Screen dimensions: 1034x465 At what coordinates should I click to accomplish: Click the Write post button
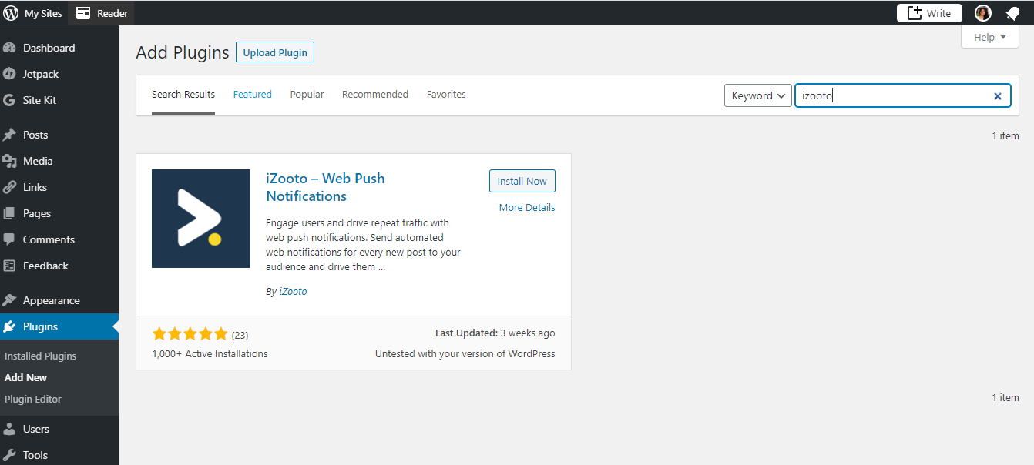929,13
